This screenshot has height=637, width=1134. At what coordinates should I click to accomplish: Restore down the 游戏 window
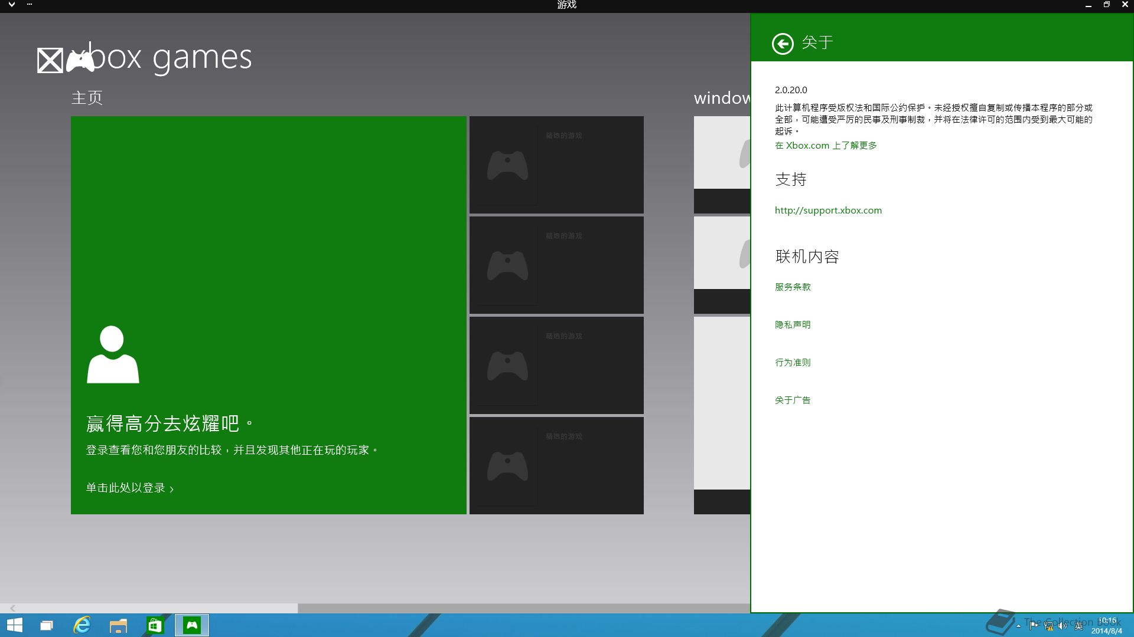pyautogui.click(x=1106, y=5)
